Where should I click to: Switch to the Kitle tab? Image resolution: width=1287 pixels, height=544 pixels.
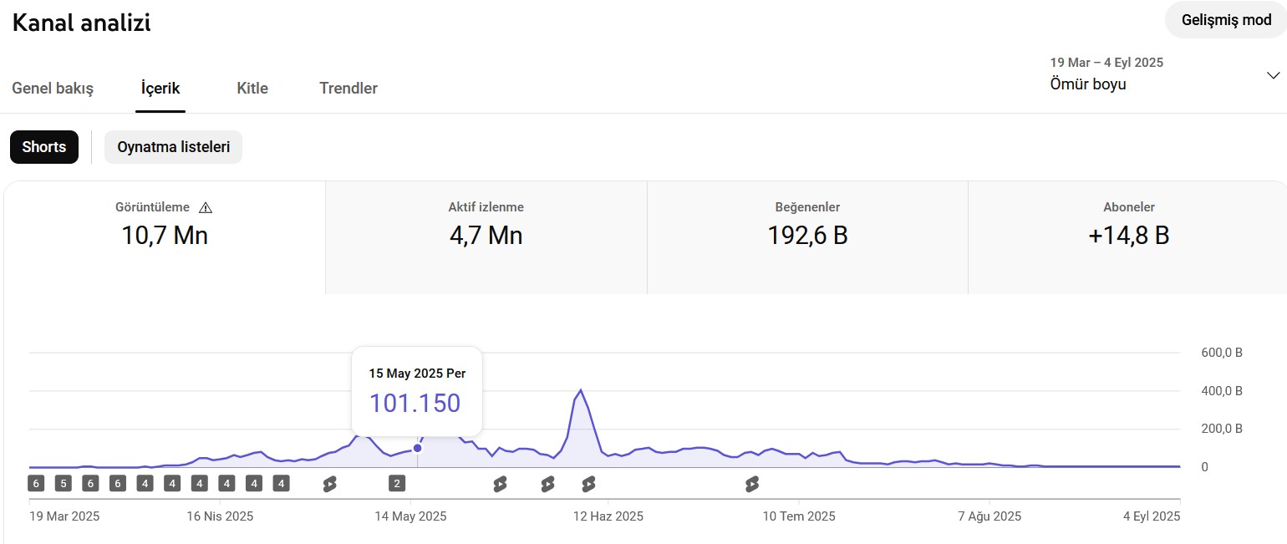tap(252, 88)
